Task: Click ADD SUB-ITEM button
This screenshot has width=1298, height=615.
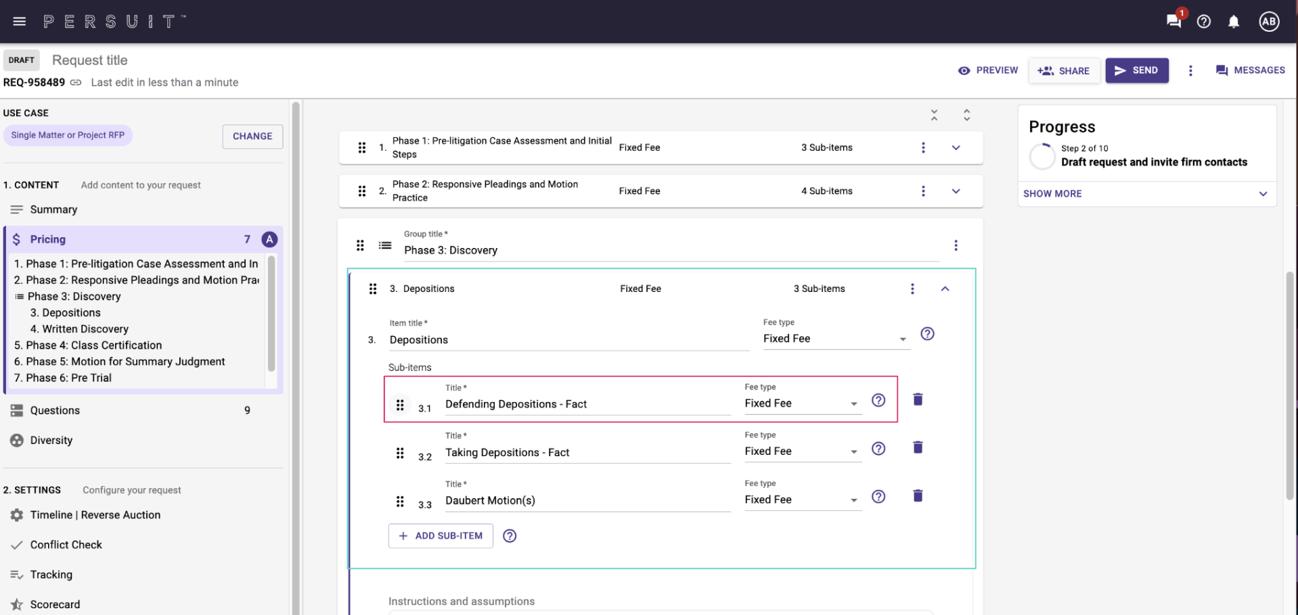Action: [441, 536]
